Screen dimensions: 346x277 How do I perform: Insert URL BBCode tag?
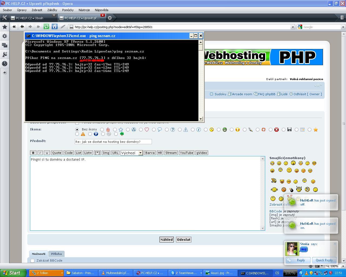(115, 153)
